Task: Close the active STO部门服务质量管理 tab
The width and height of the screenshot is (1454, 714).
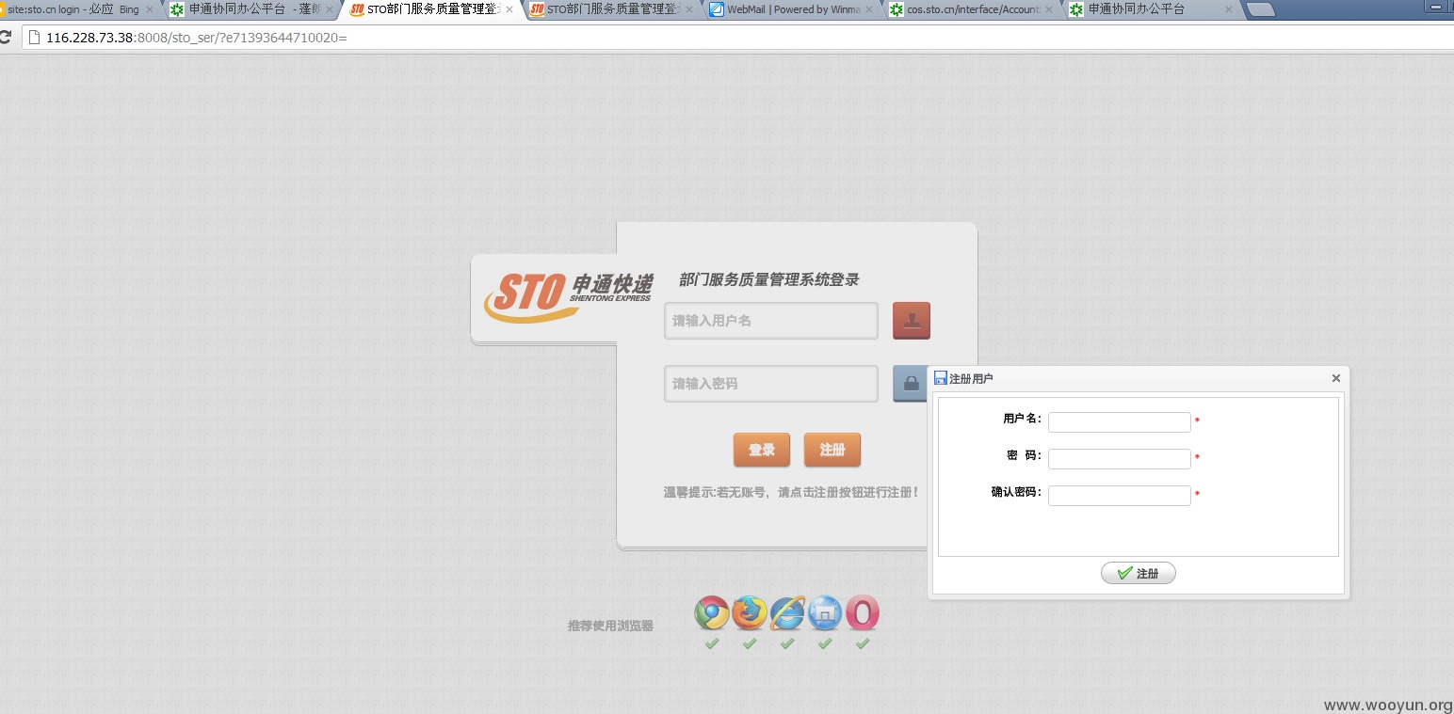Action: (509, 9)
